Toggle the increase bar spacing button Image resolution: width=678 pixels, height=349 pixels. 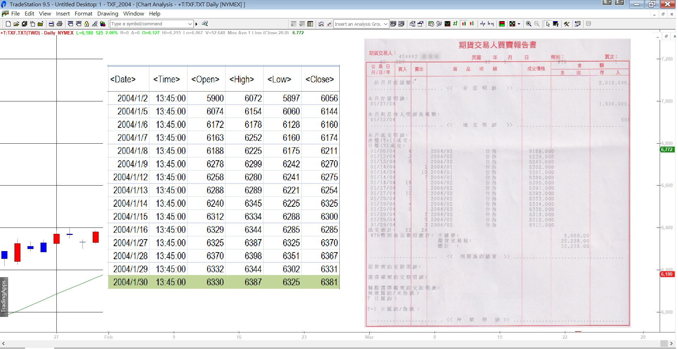click(x=483, y=24)
